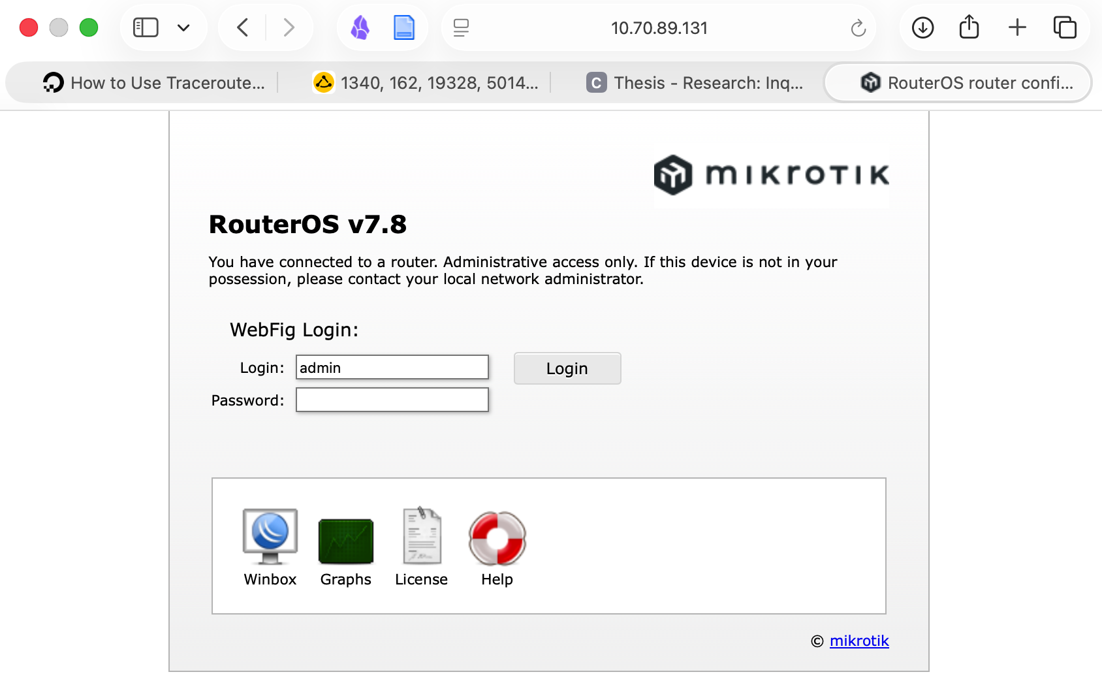Click the WebFig Login heading
This screenshot has width=1102, height=687.
tap(294, 330)
